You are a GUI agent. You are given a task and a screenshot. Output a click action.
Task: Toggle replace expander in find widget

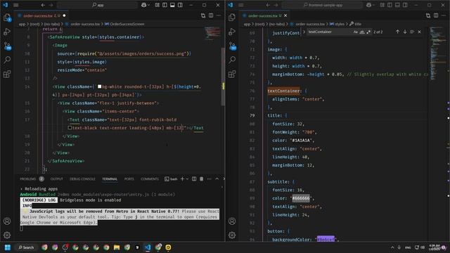pos(304,32)
